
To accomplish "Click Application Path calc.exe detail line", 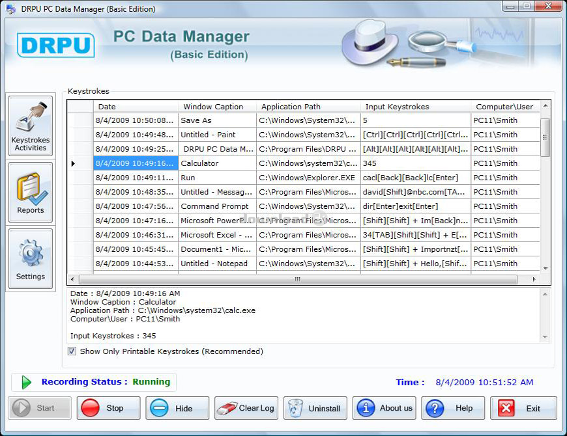I will [x=163, y=310].
